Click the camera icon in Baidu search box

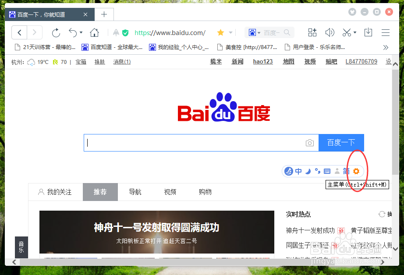310,143
